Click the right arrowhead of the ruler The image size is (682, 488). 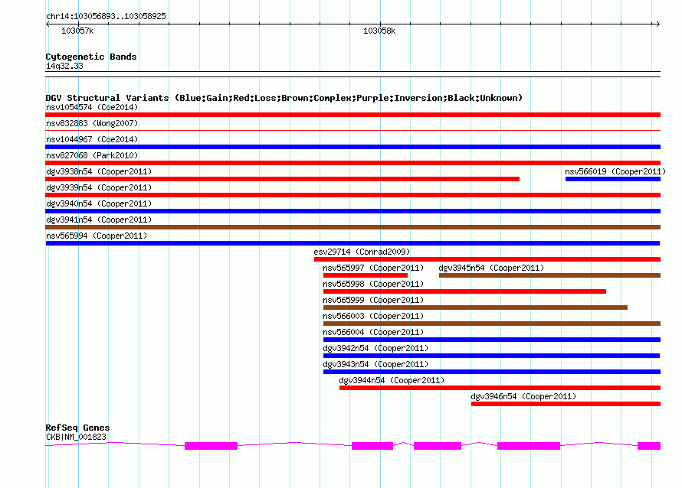[657, 24]
